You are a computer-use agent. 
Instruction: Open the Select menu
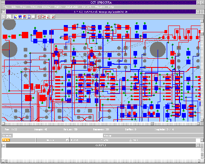click(x=34, y=7)
